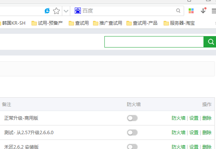Switch to IE compatibility mode icon
The height and width of the screenshot is (149, 216).
coord(47,11)
